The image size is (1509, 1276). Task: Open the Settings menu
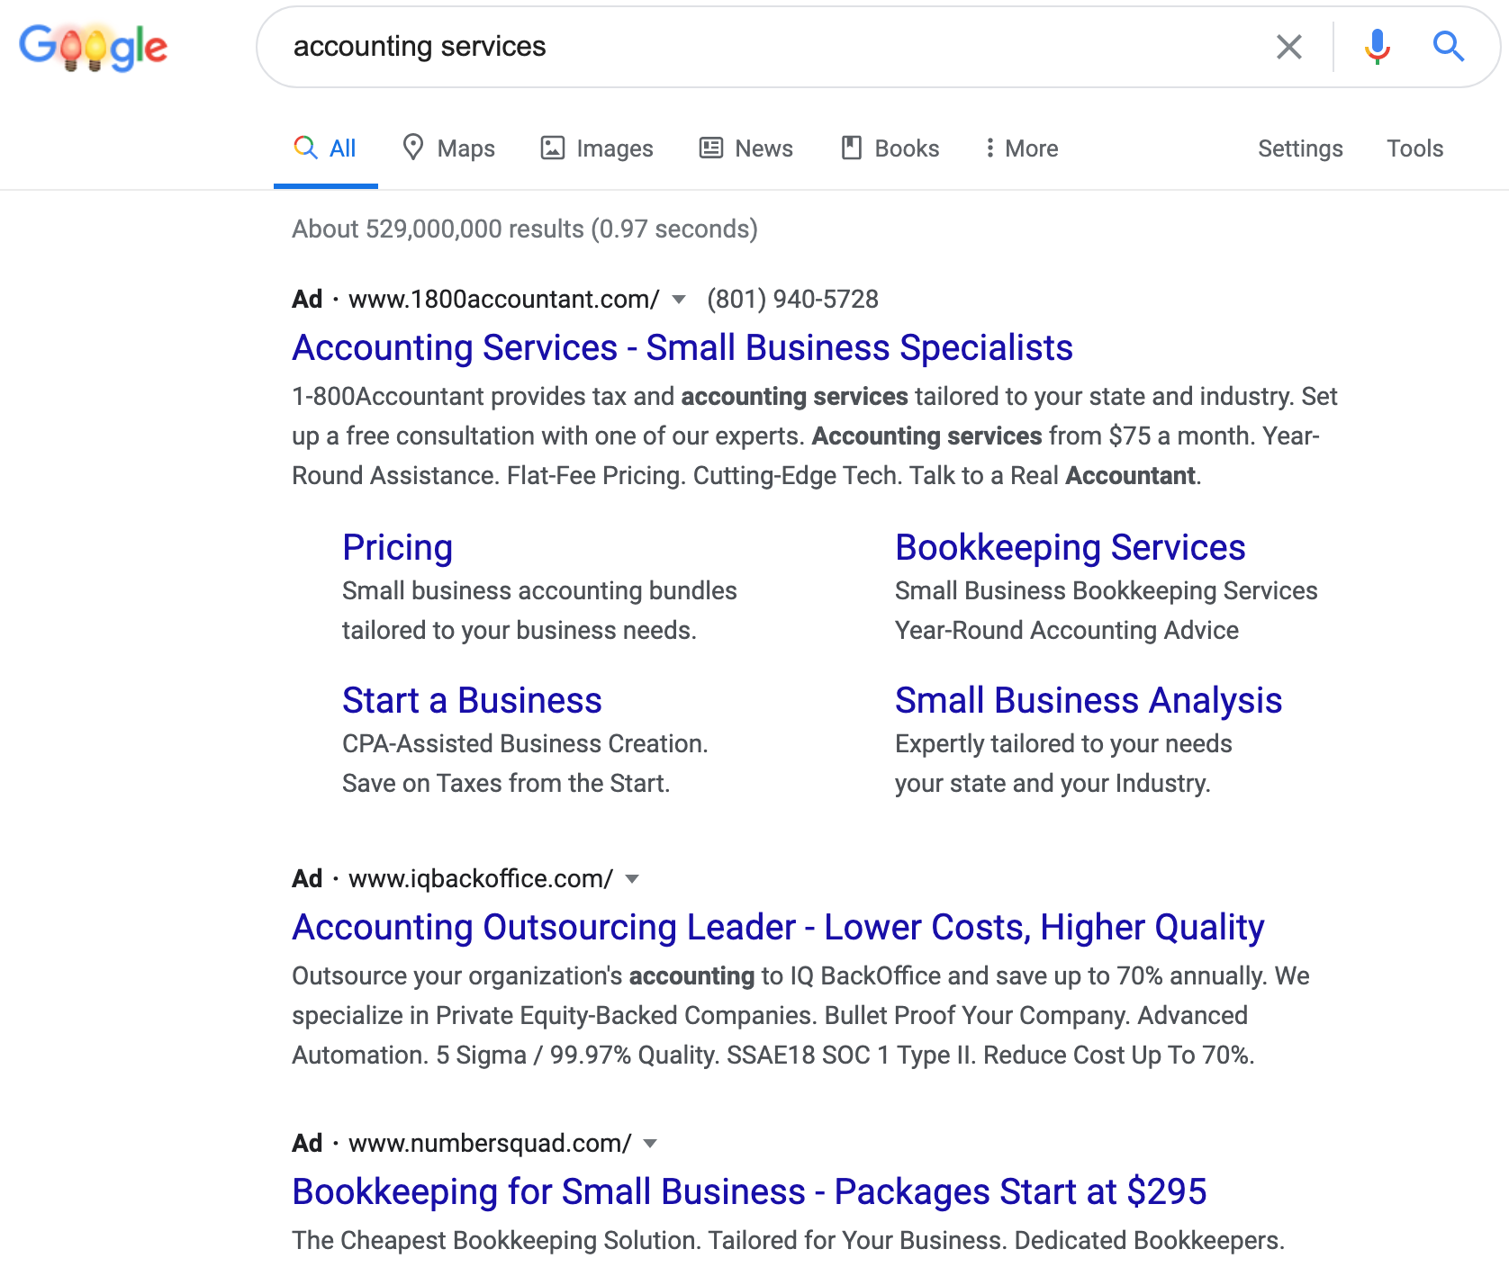tap(1299, 148)
